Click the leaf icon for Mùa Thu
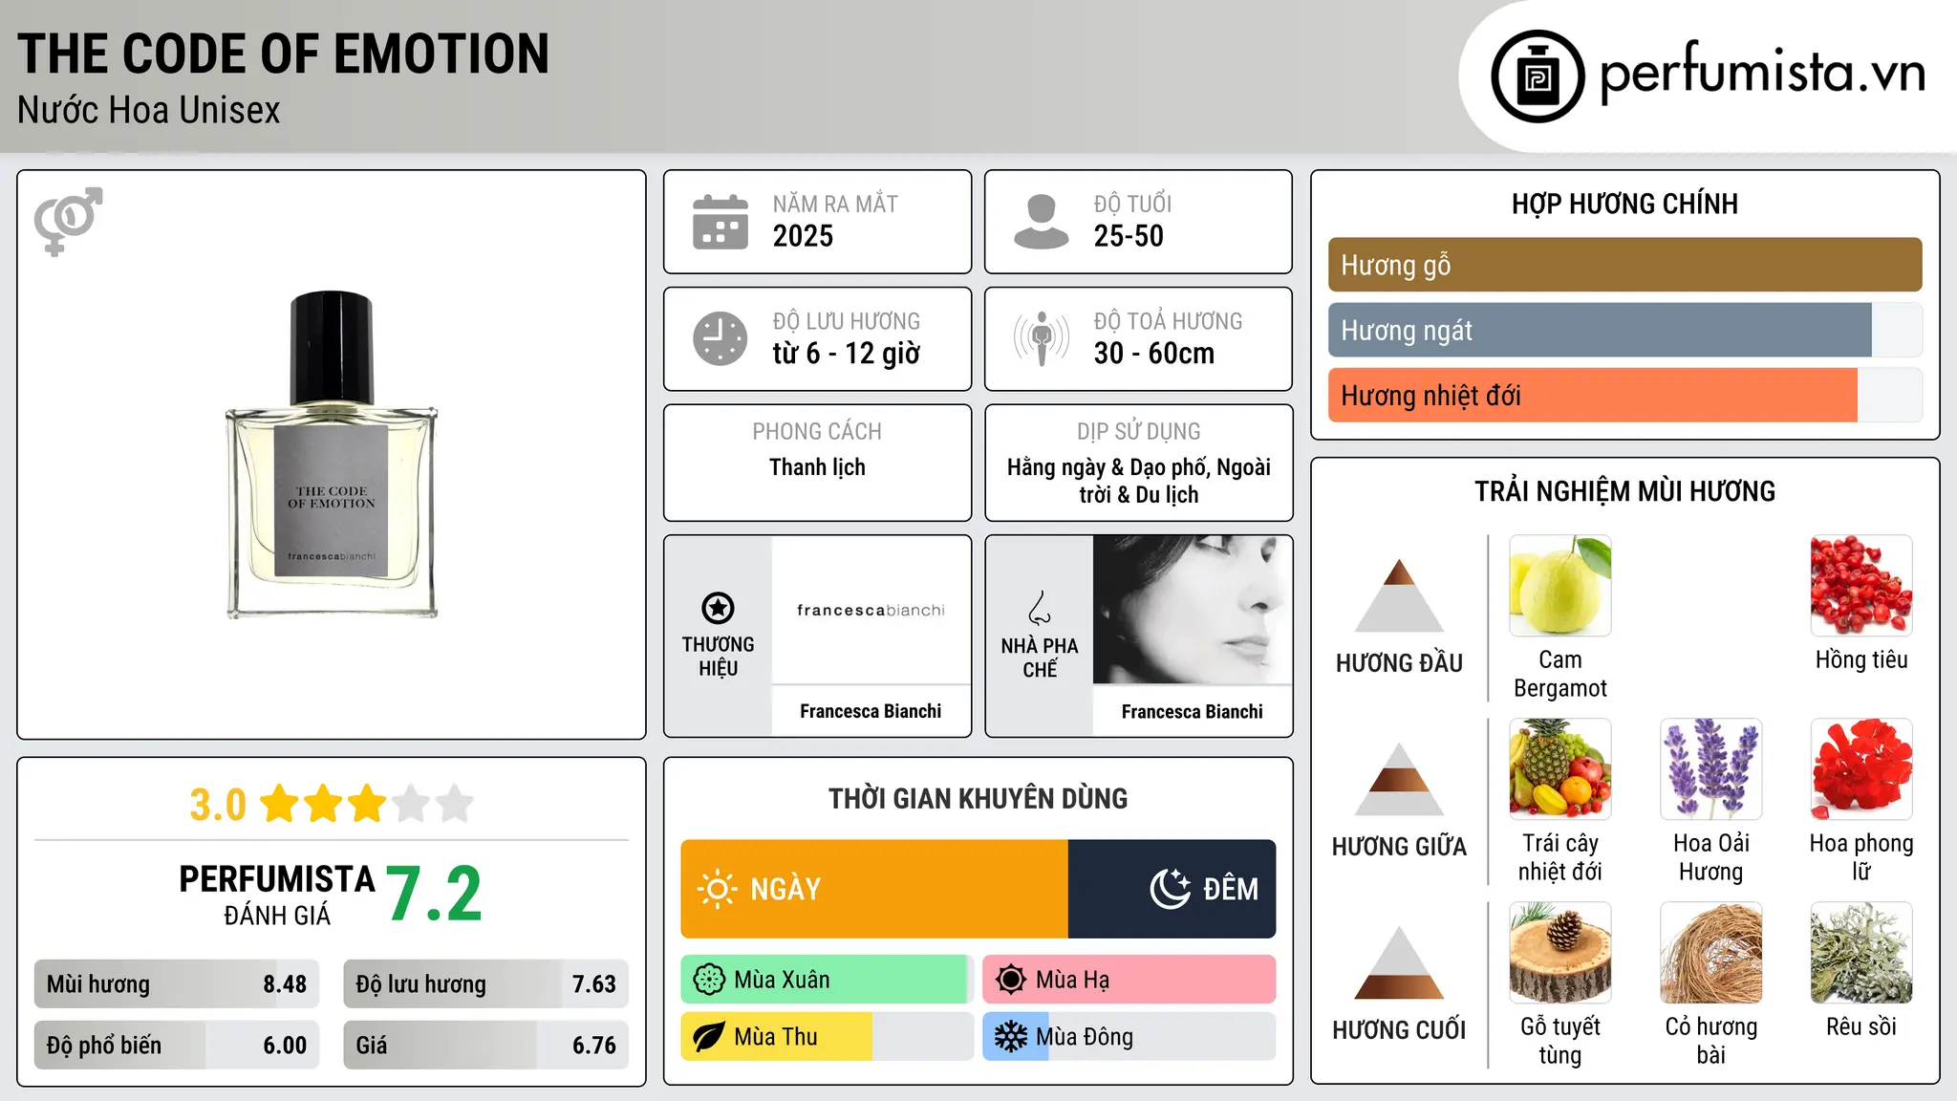This screenshot has height=1101, width=1957. coord(709,1037)
